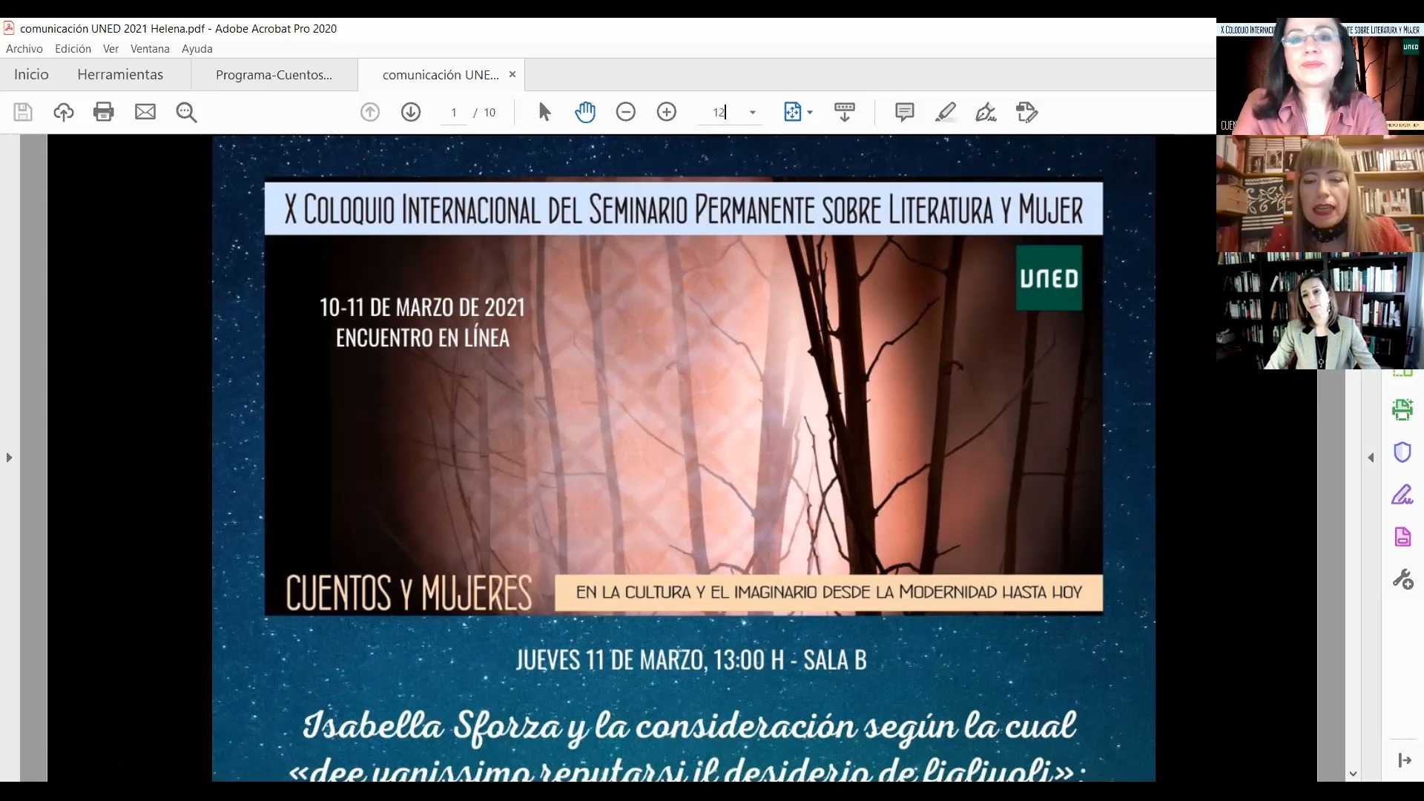The image size is (1424, 801).
Task: Expand the right pane with triangle arrow
Action: (x=1371, y=458)
